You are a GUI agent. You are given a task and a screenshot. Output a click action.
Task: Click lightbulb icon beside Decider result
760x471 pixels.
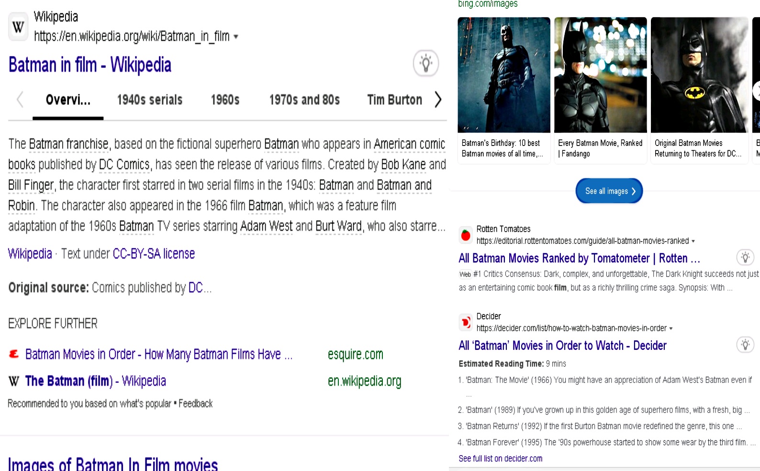click(x=745, y=345)
